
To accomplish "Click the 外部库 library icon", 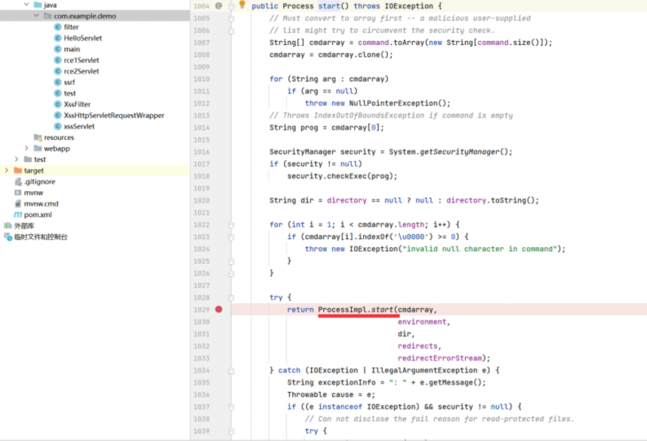I will pyautogui.click(x=8, y=225).
